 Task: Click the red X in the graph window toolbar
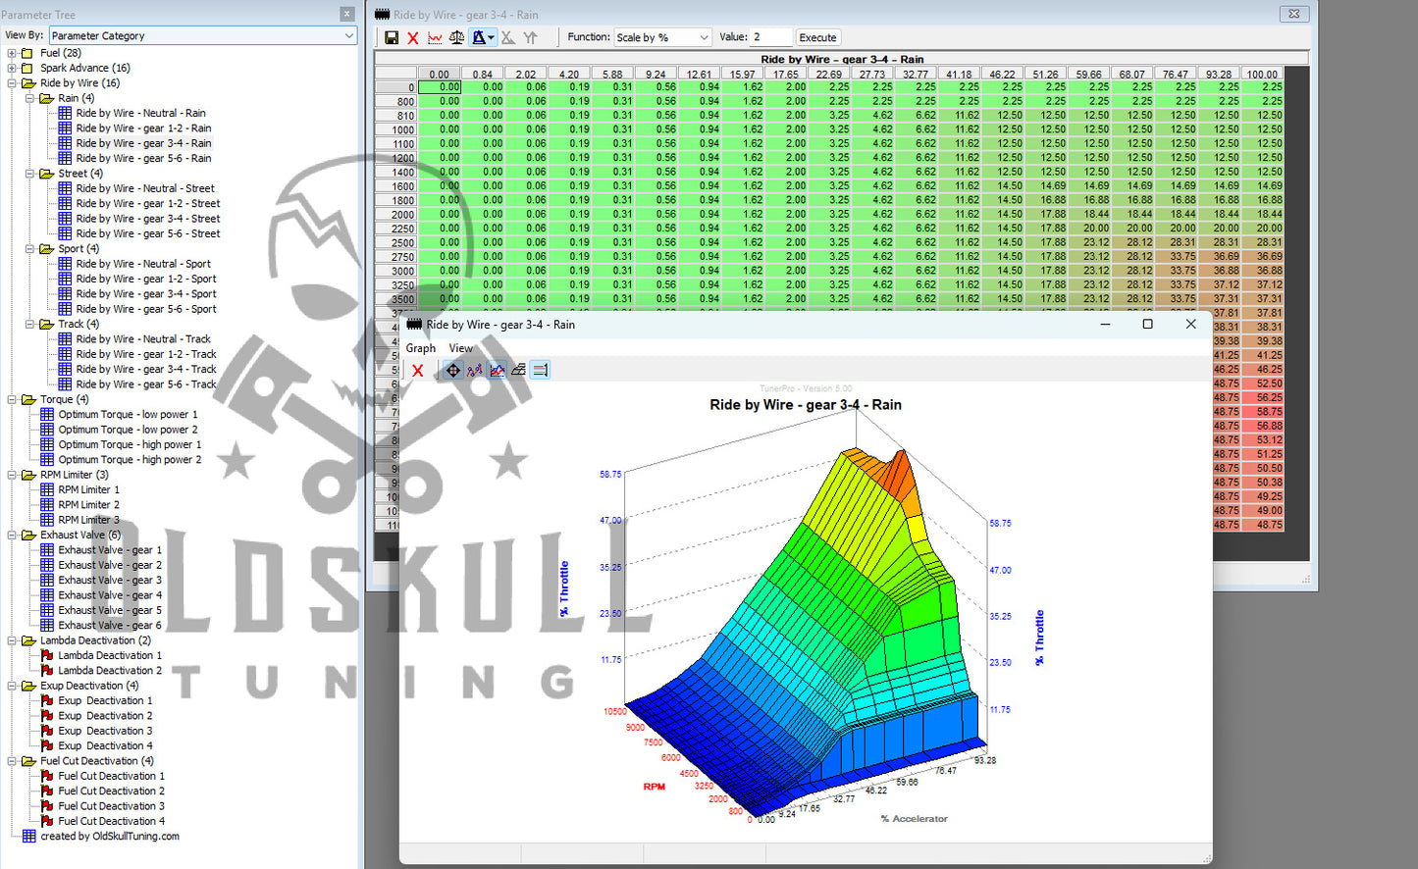[x=418, y=371]
